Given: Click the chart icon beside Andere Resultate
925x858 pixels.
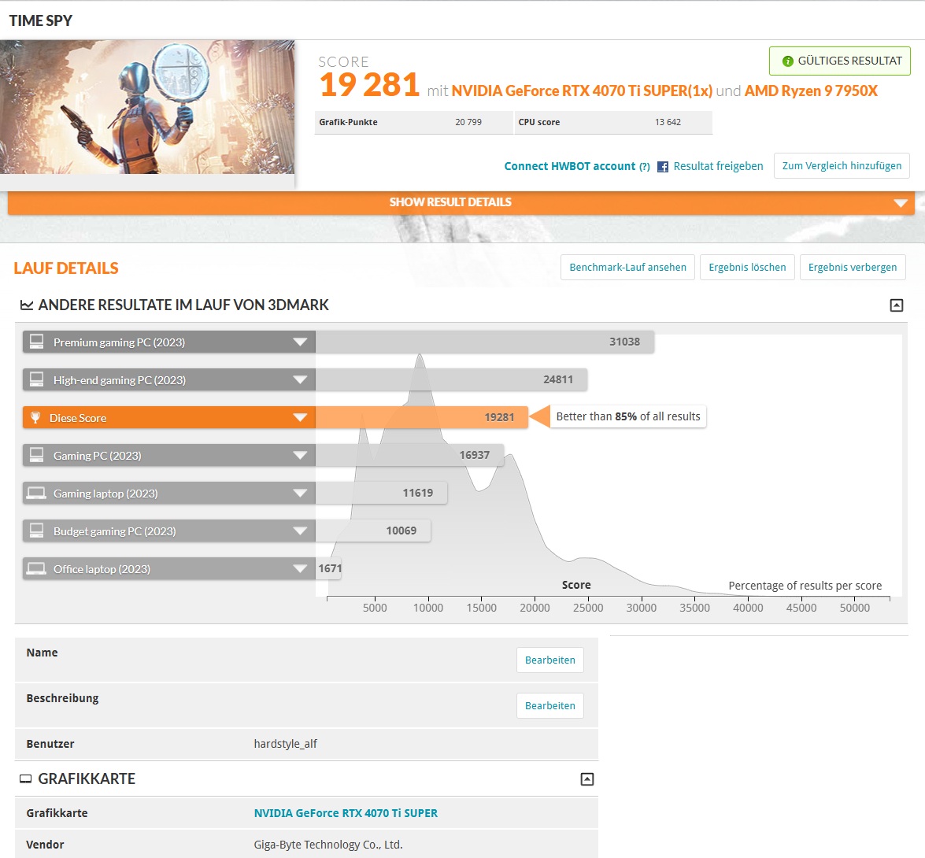Looking at the screenshot, I should 27,305.
